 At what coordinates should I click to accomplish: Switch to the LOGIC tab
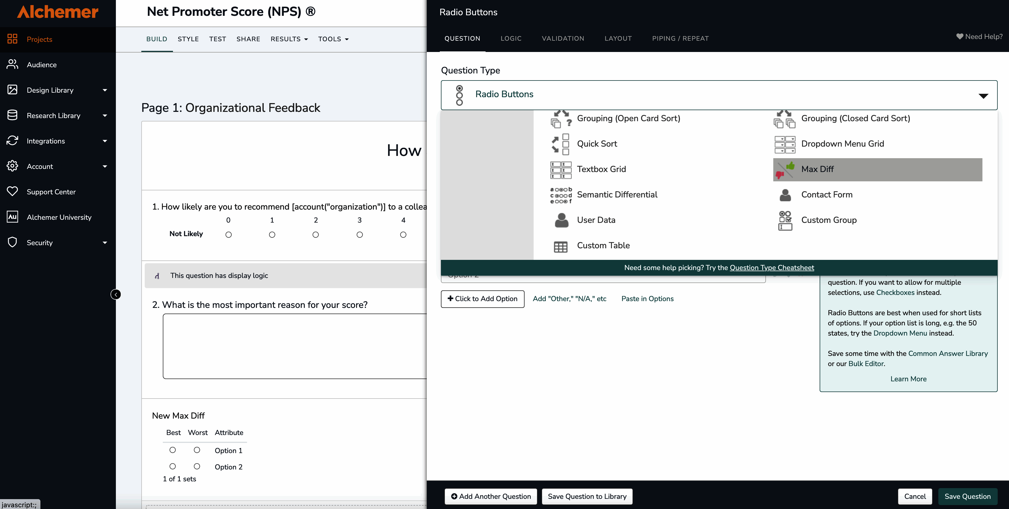pos(511,38)
